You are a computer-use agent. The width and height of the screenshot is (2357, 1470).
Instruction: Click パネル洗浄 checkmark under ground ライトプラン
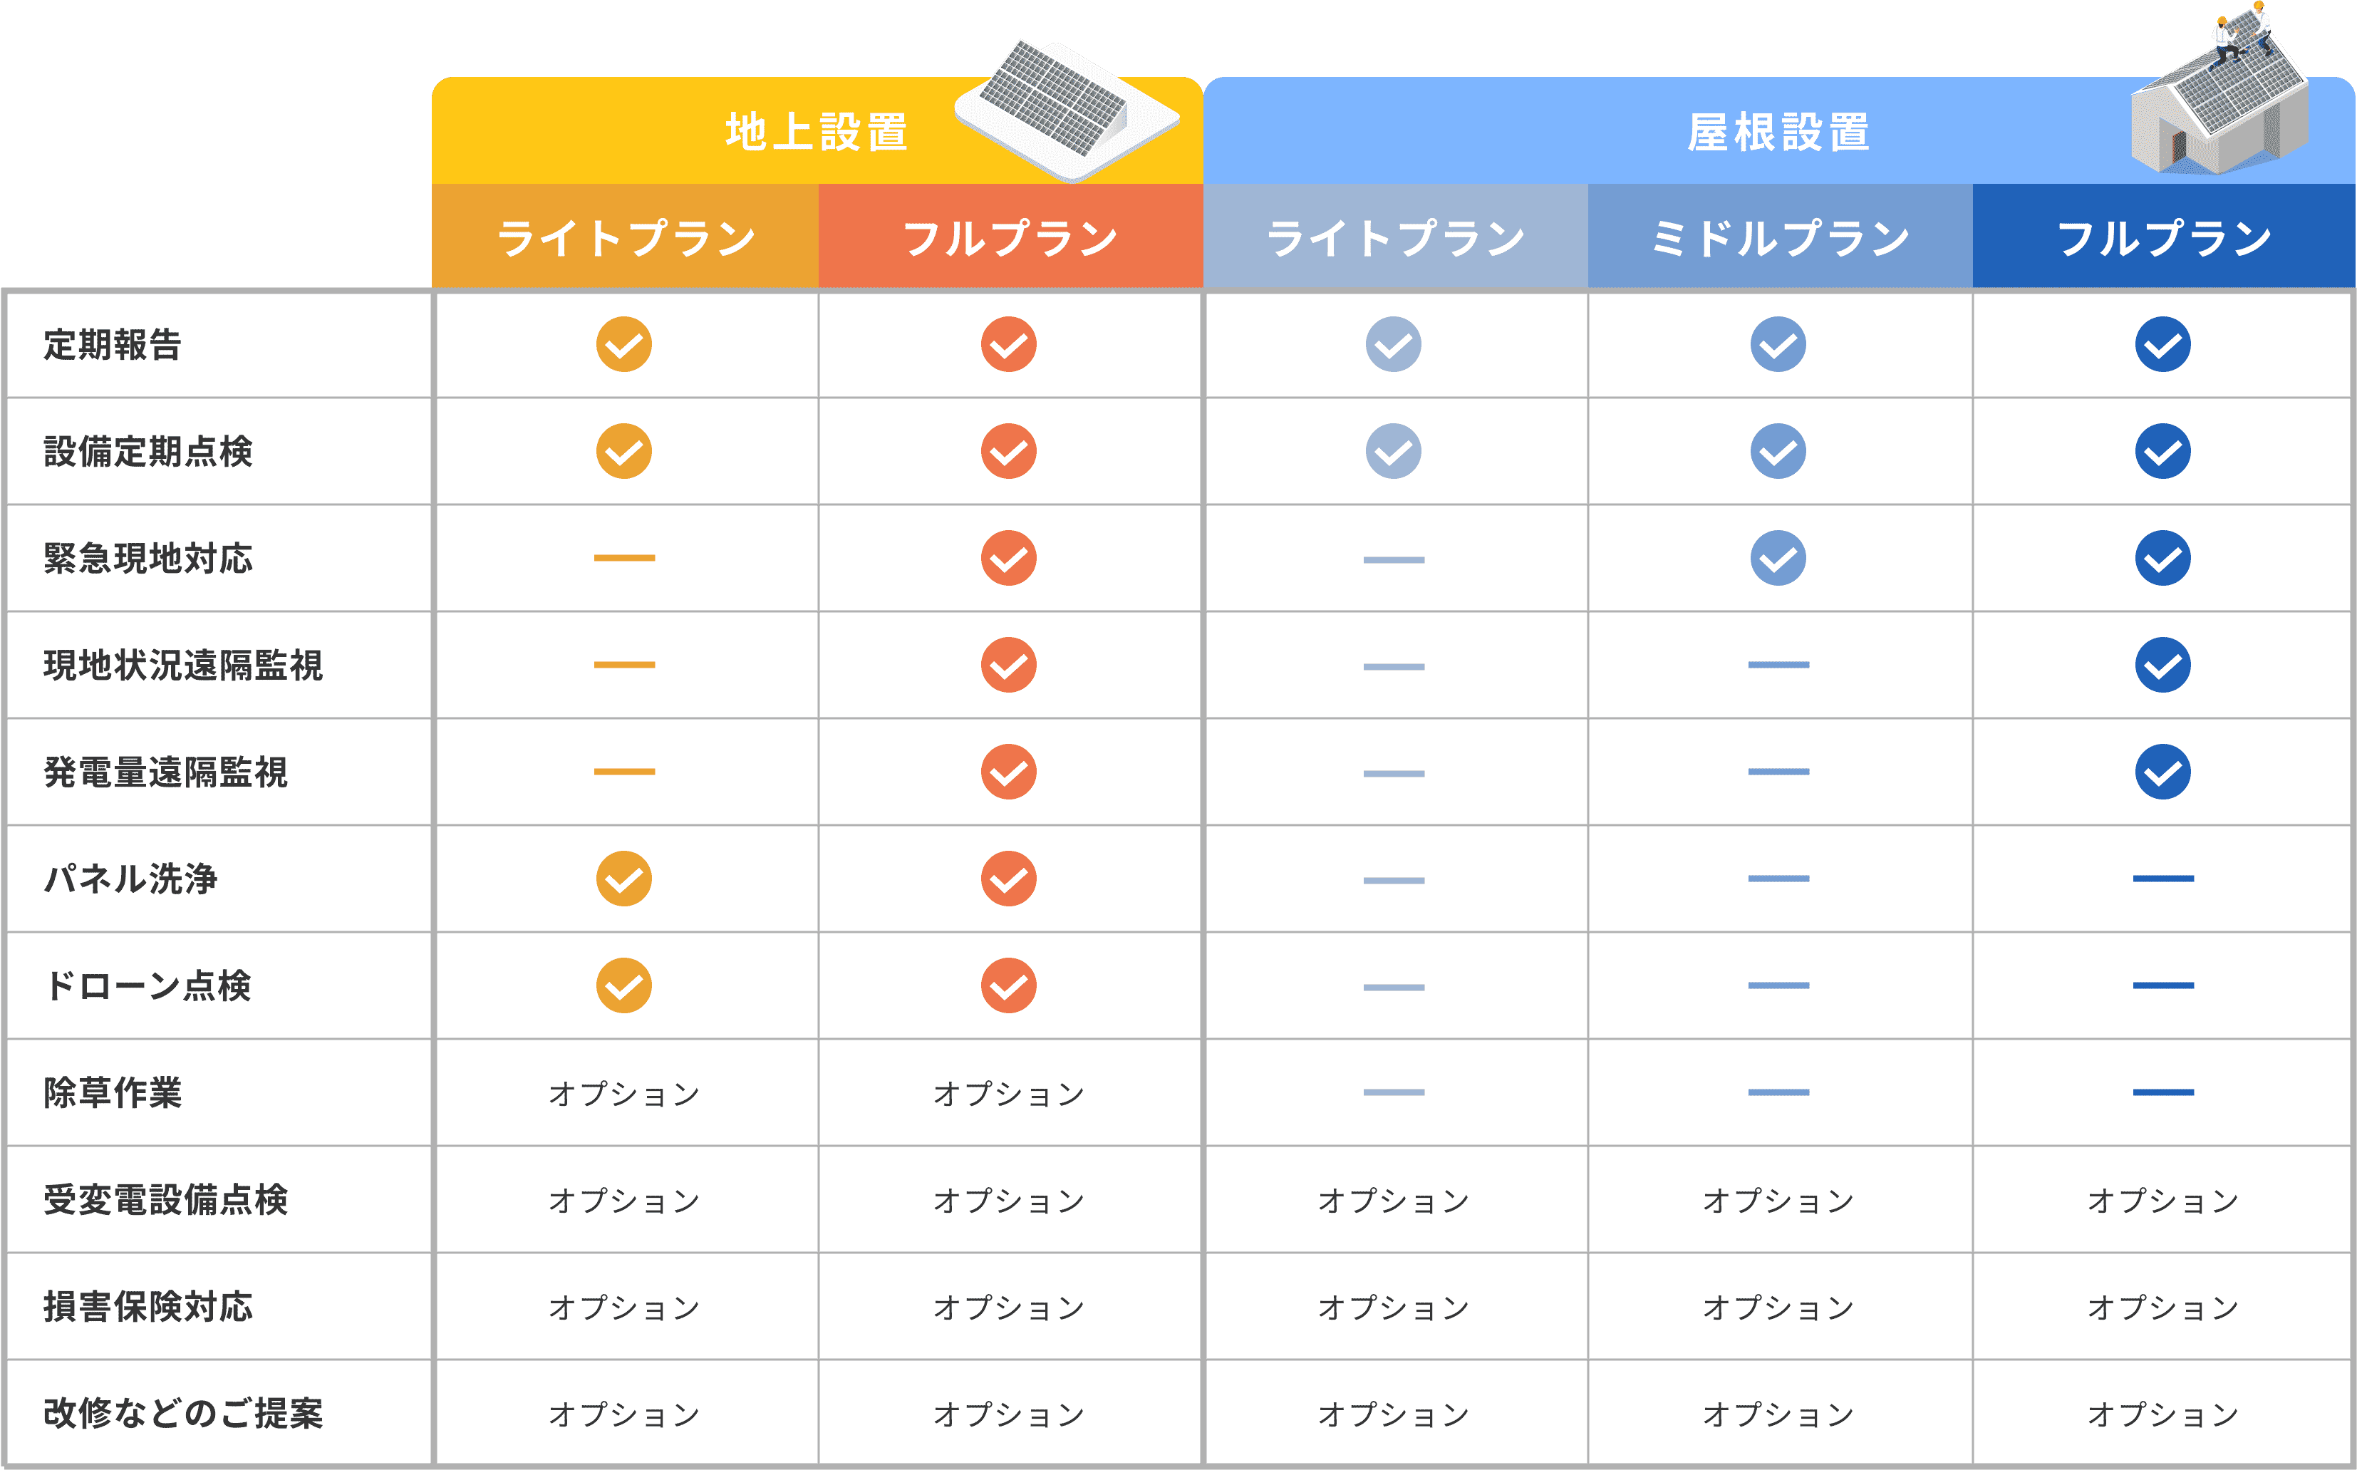tap(624, 879)
